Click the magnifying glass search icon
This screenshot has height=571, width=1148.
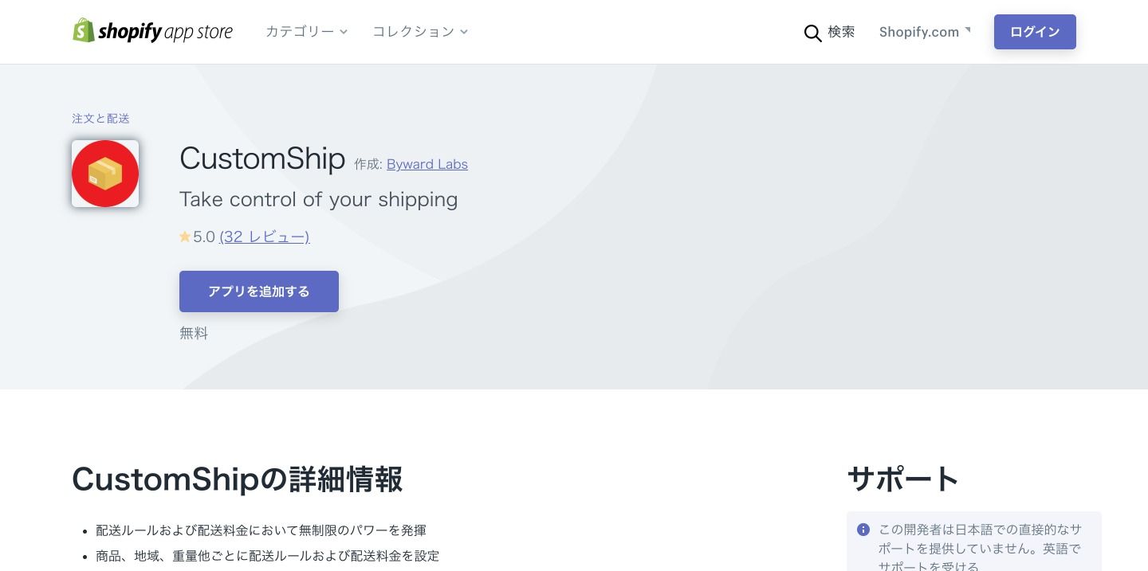[x=812, y=33]
